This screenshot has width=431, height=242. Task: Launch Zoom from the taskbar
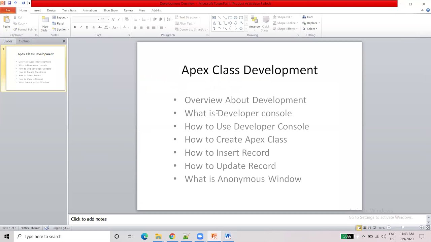(200, 236)
